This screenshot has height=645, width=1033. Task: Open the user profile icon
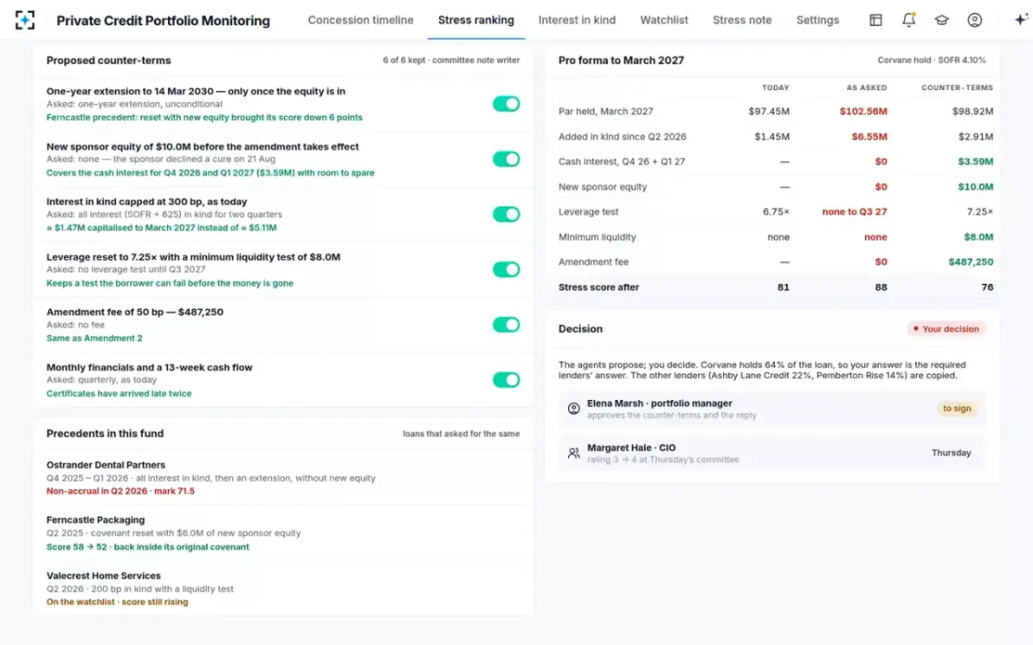(x=974, y=20)
